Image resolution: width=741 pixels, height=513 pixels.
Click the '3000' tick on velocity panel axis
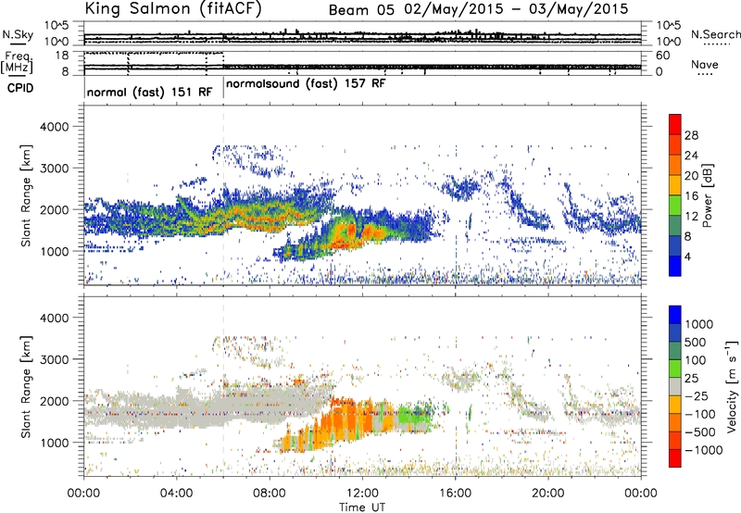click(54, 359)
